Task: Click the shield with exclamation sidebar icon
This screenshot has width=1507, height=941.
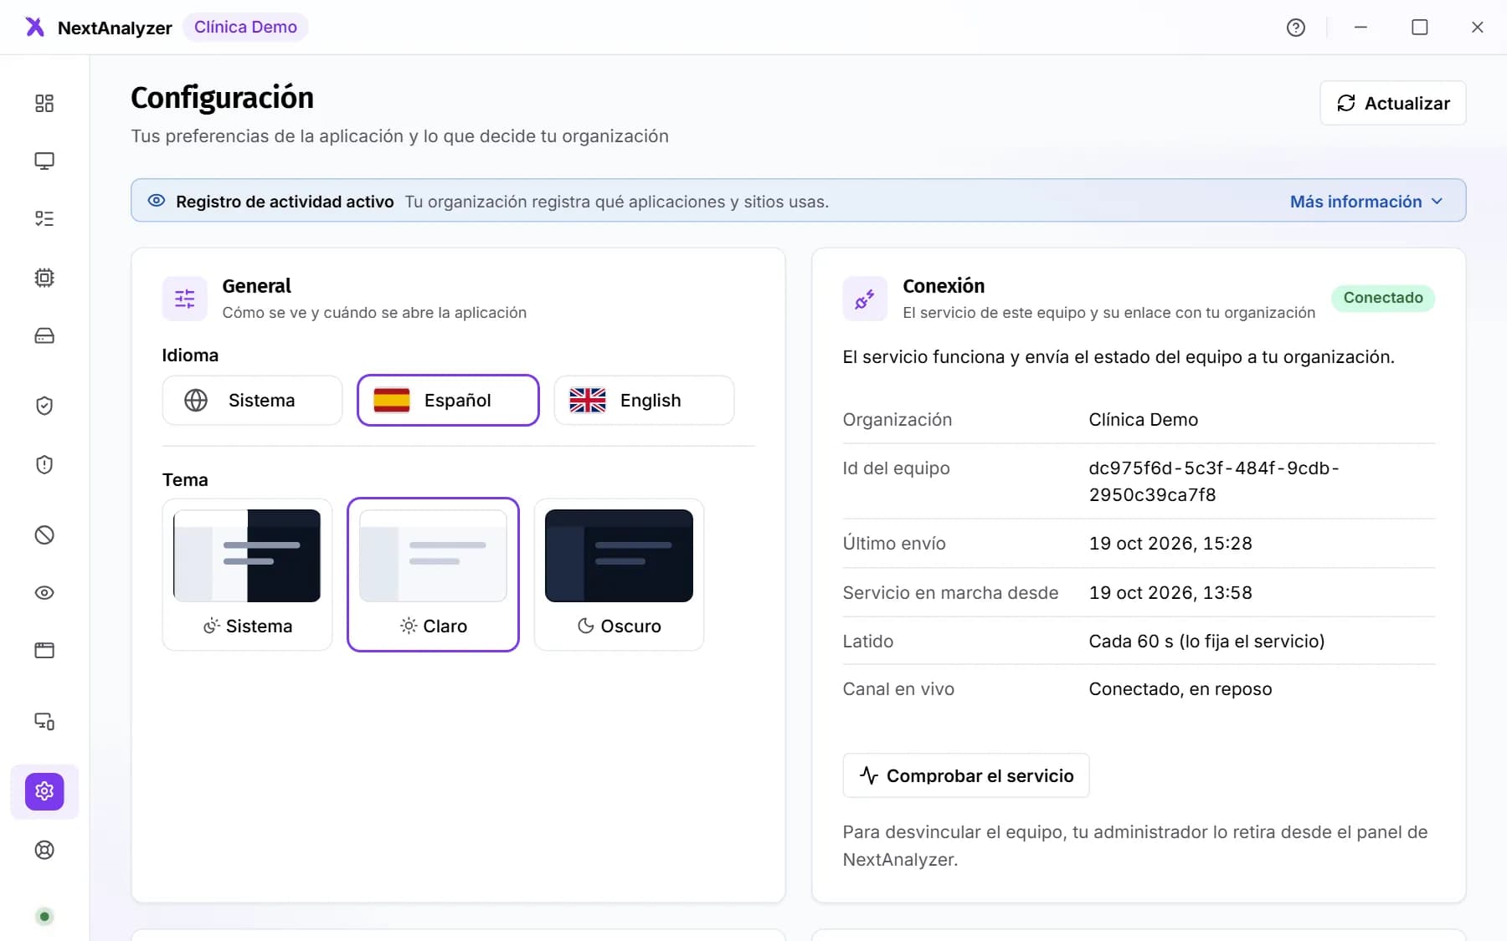Action: [44, 464]
